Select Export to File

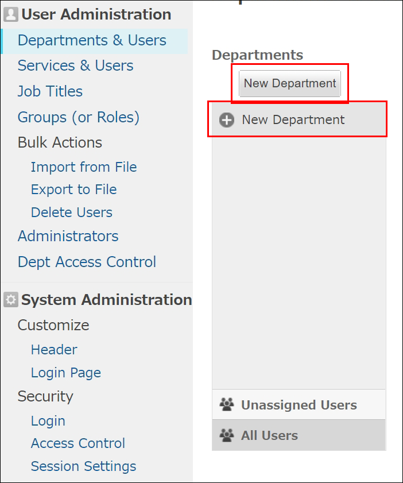click(x=73, y=189)
